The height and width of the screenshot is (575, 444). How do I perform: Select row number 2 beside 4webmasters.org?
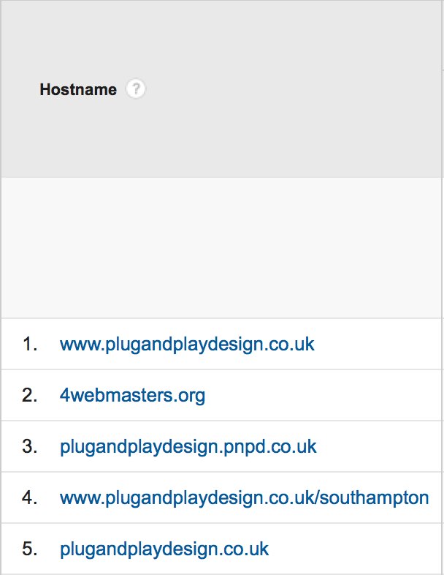pos(30,396)
